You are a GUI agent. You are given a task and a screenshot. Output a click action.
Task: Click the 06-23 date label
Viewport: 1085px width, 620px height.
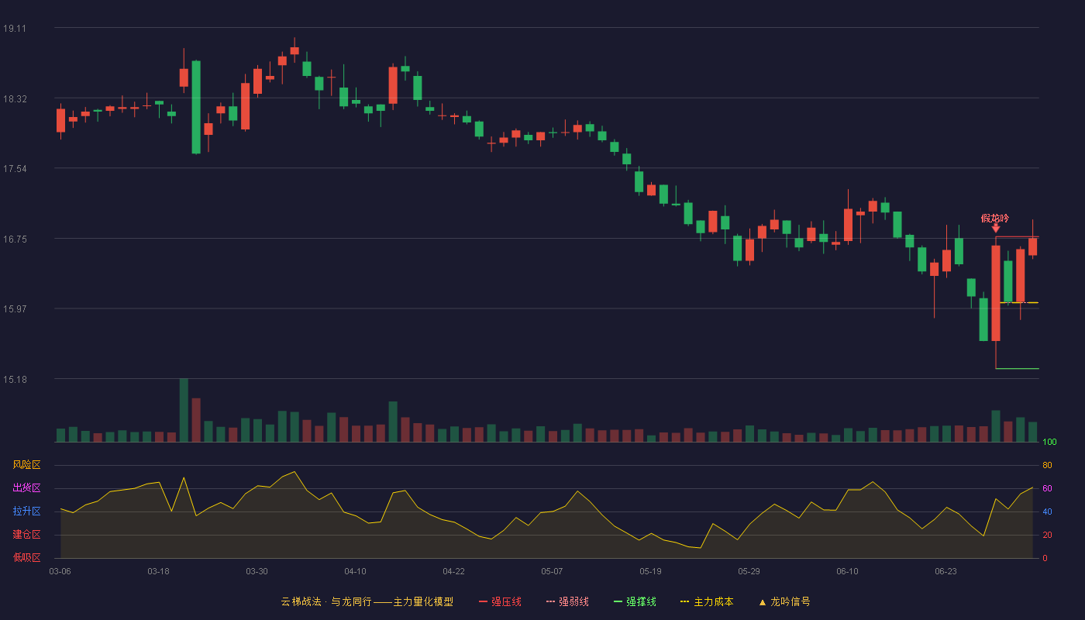pyautogui.click(x=945, y=571)
